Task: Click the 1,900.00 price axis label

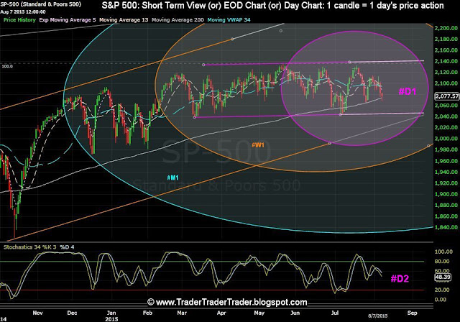Action: tap(446, 194)
